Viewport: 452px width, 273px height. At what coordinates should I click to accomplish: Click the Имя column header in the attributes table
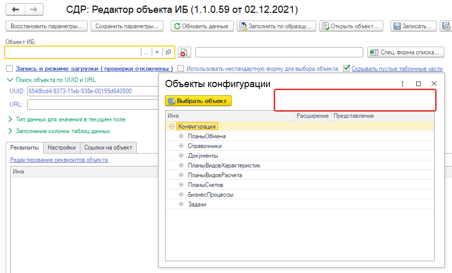click(x=85, y=172)
